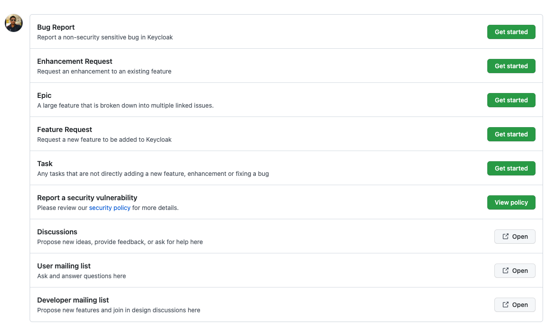Screen dimensions: 555x330
Task: Click the Feature Request description text
Action: 104,139
